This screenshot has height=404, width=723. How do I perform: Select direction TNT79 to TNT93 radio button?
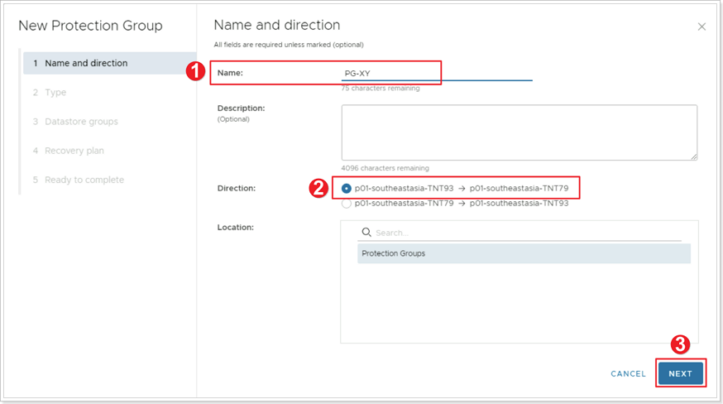point(347,204)
